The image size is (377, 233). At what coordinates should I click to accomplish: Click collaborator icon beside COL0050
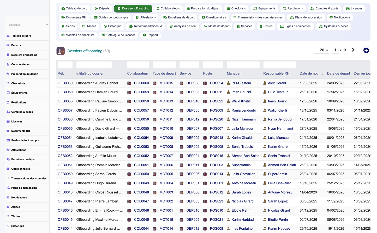(x=129, y=174)
